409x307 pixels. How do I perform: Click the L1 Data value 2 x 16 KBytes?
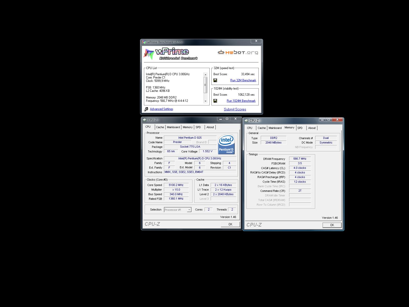(x=223, y=185)
